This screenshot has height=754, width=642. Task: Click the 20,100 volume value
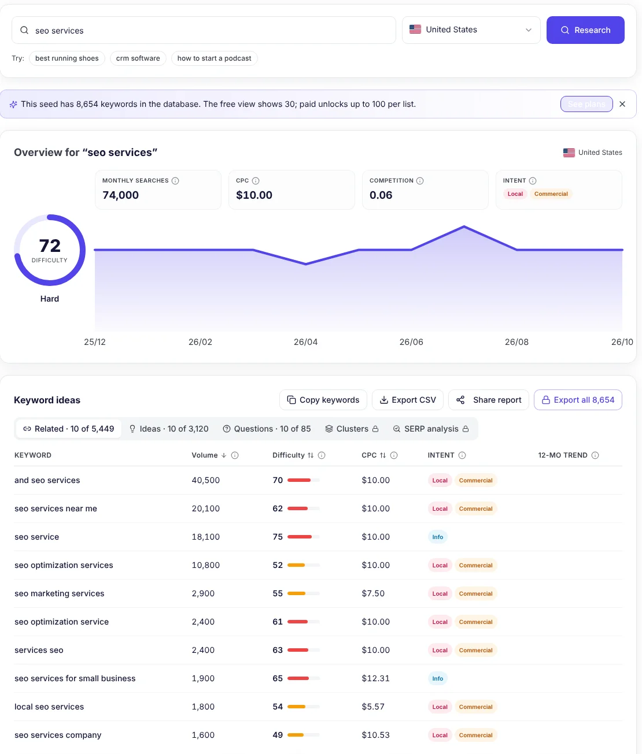pos(206,508)
